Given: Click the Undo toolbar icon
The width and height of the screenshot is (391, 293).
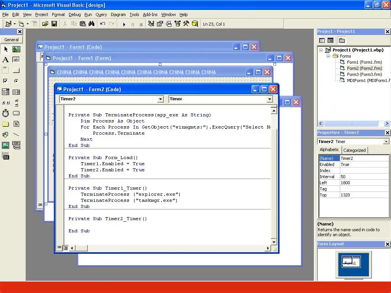Looking at the screenshot, I should tap(102, 24).
